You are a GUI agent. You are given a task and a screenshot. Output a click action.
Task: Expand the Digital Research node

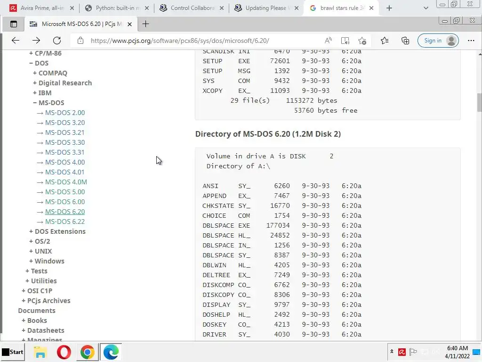(x=62, y=83)
